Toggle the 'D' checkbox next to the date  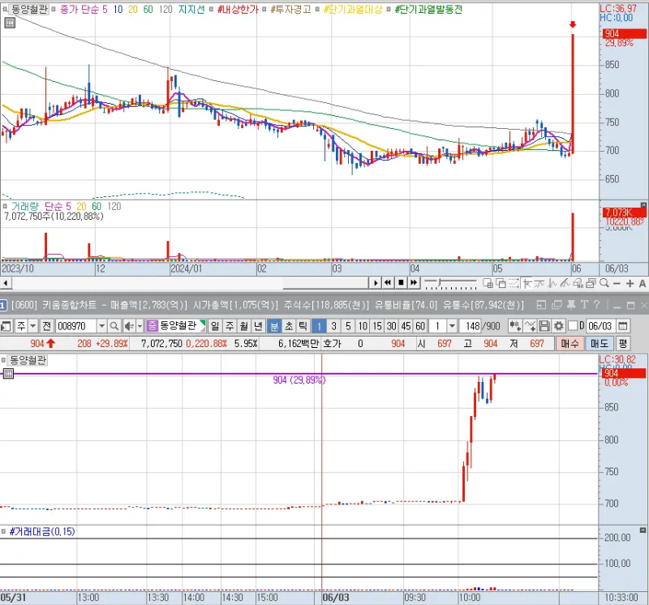tap(573, 326)
